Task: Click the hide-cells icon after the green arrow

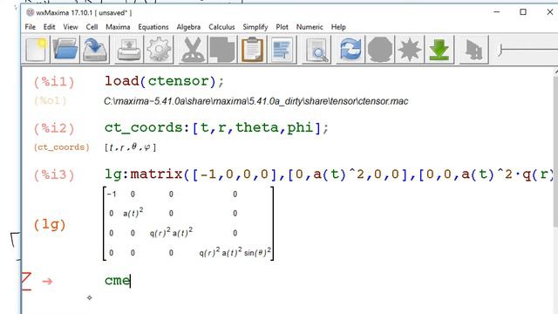Action: [x=473, y=50]
